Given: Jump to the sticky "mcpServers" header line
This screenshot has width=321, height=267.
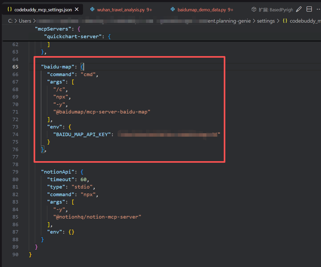Looking at the screenshot, I should pos(53,29).
